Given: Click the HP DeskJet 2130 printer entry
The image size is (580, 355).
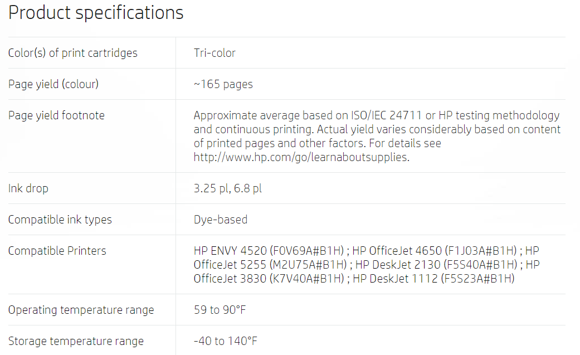Looking at the screenshot, I should (436, 265).
